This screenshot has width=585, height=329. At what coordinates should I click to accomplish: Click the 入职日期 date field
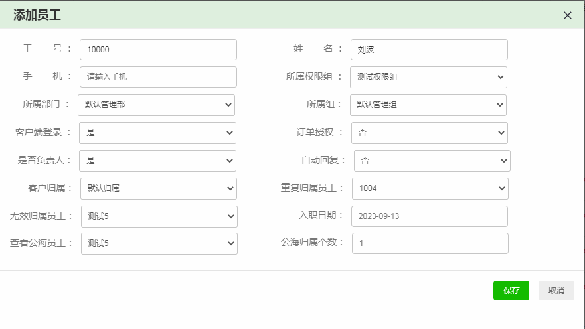429,216
